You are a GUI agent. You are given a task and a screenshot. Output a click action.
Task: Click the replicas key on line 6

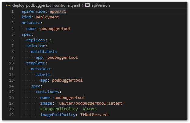click(35, 40)
